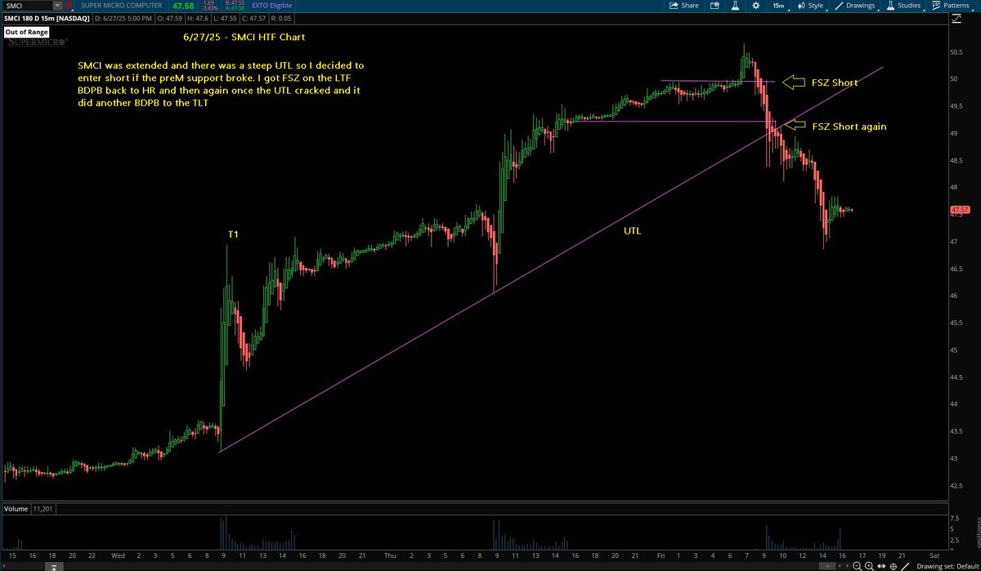The image size is (981, 571).
Task: Select the crosshair pointer icon in bottom bar
Action: click(894, 566)
